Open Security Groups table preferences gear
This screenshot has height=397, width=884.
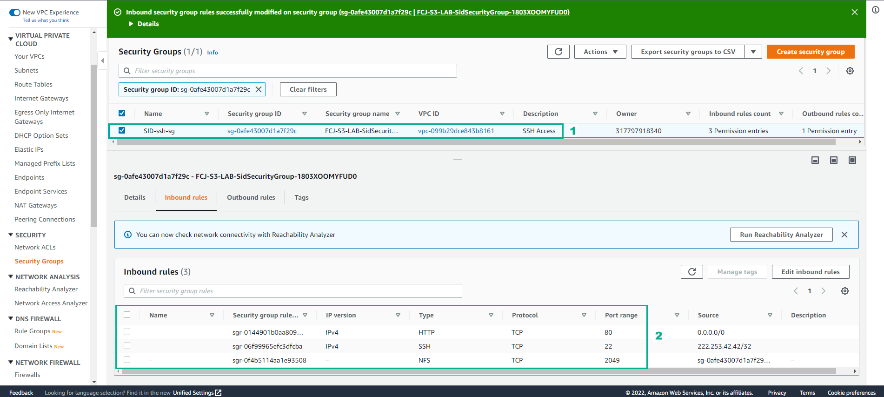[x=850, y=71]
